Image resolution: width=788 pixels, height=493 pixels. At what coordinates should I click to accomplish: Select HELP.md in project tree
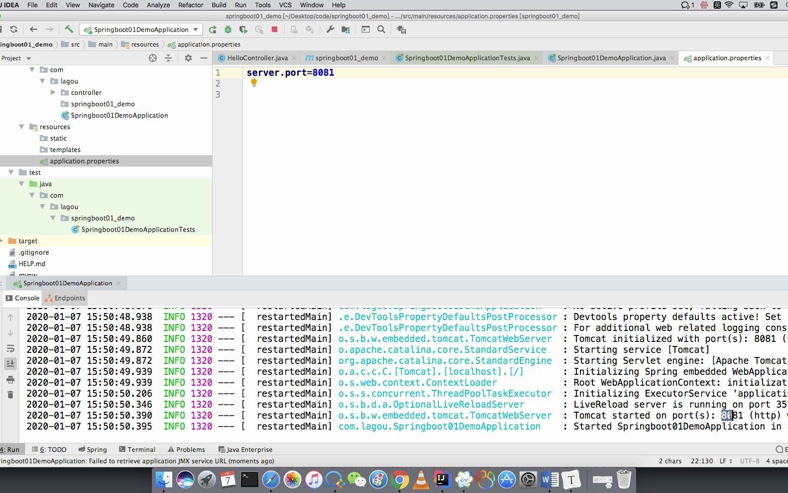31,264
